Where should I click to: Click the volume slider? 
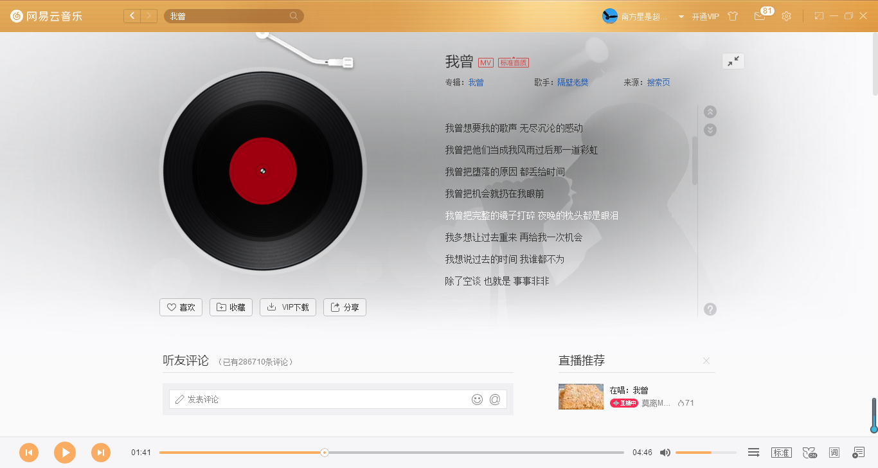(x=706, y=453)
